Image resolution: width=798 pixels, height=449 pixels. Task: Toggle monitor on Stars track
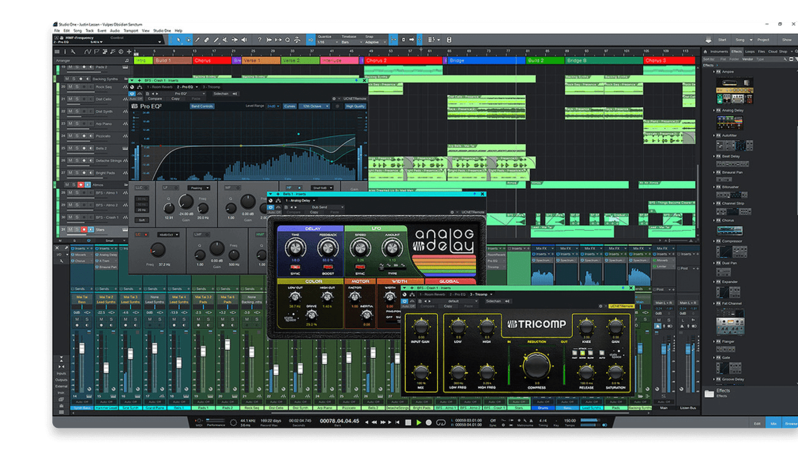click(90, 229)
